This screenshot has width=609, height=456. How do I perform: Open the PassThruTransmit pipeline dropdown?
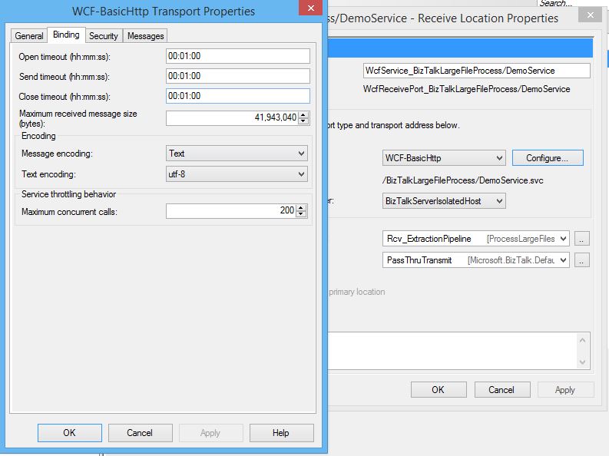click(476, 260)
